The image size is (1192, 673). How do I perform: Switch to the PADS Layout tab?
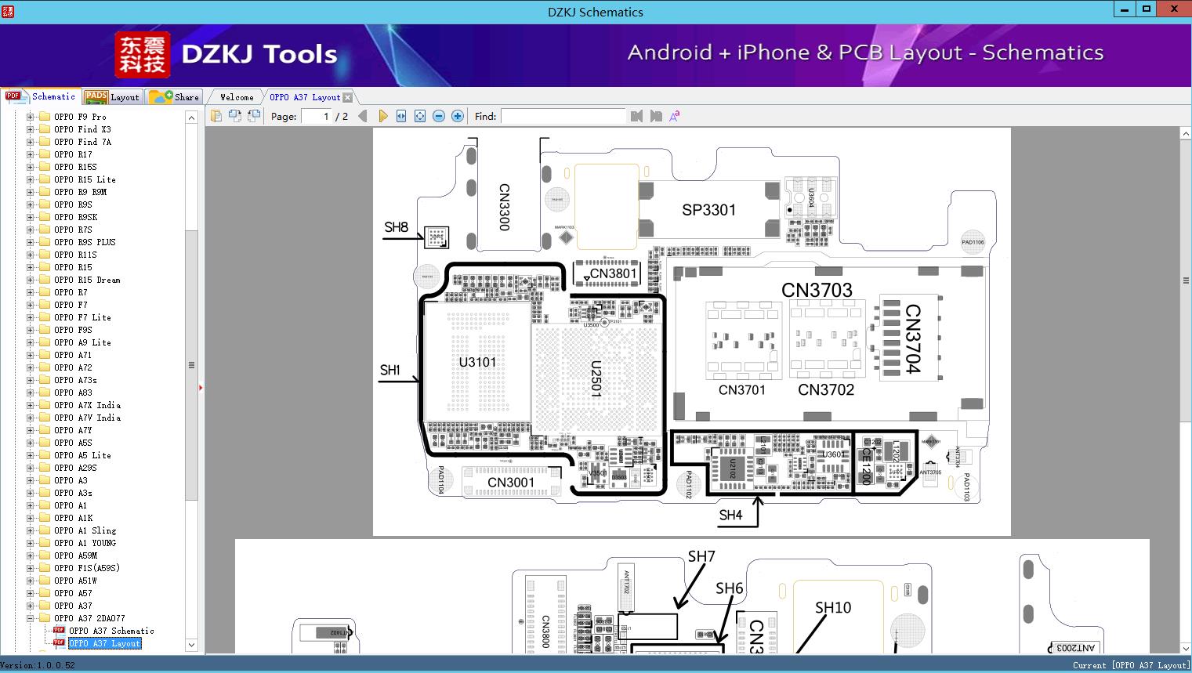[112, 97]
